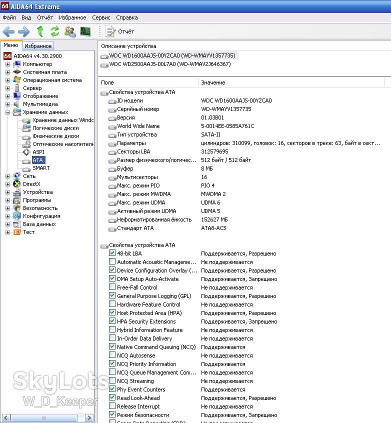
Task: Click the SMART drive icon in tree
Action: click(26, 169)
